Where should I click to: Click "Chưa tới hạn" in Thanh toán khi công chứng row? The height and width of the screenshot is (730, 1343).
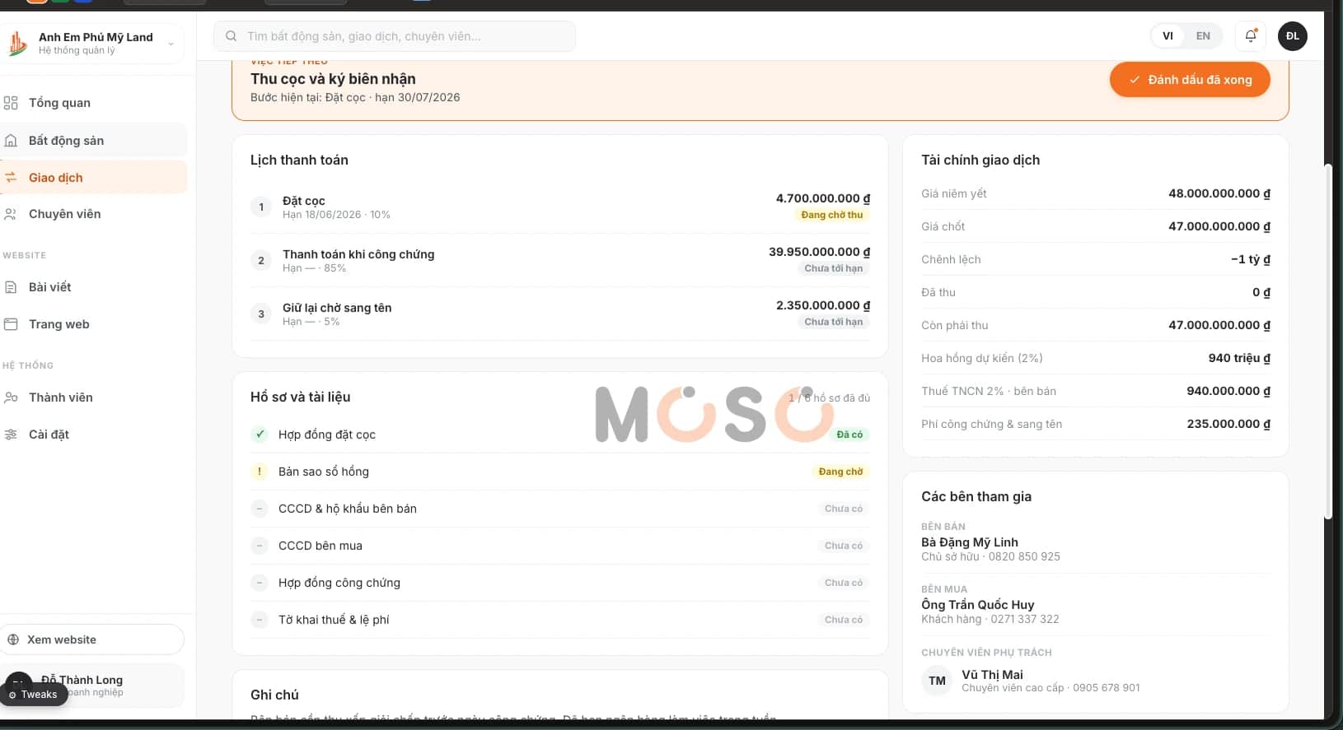pos(834,268)
